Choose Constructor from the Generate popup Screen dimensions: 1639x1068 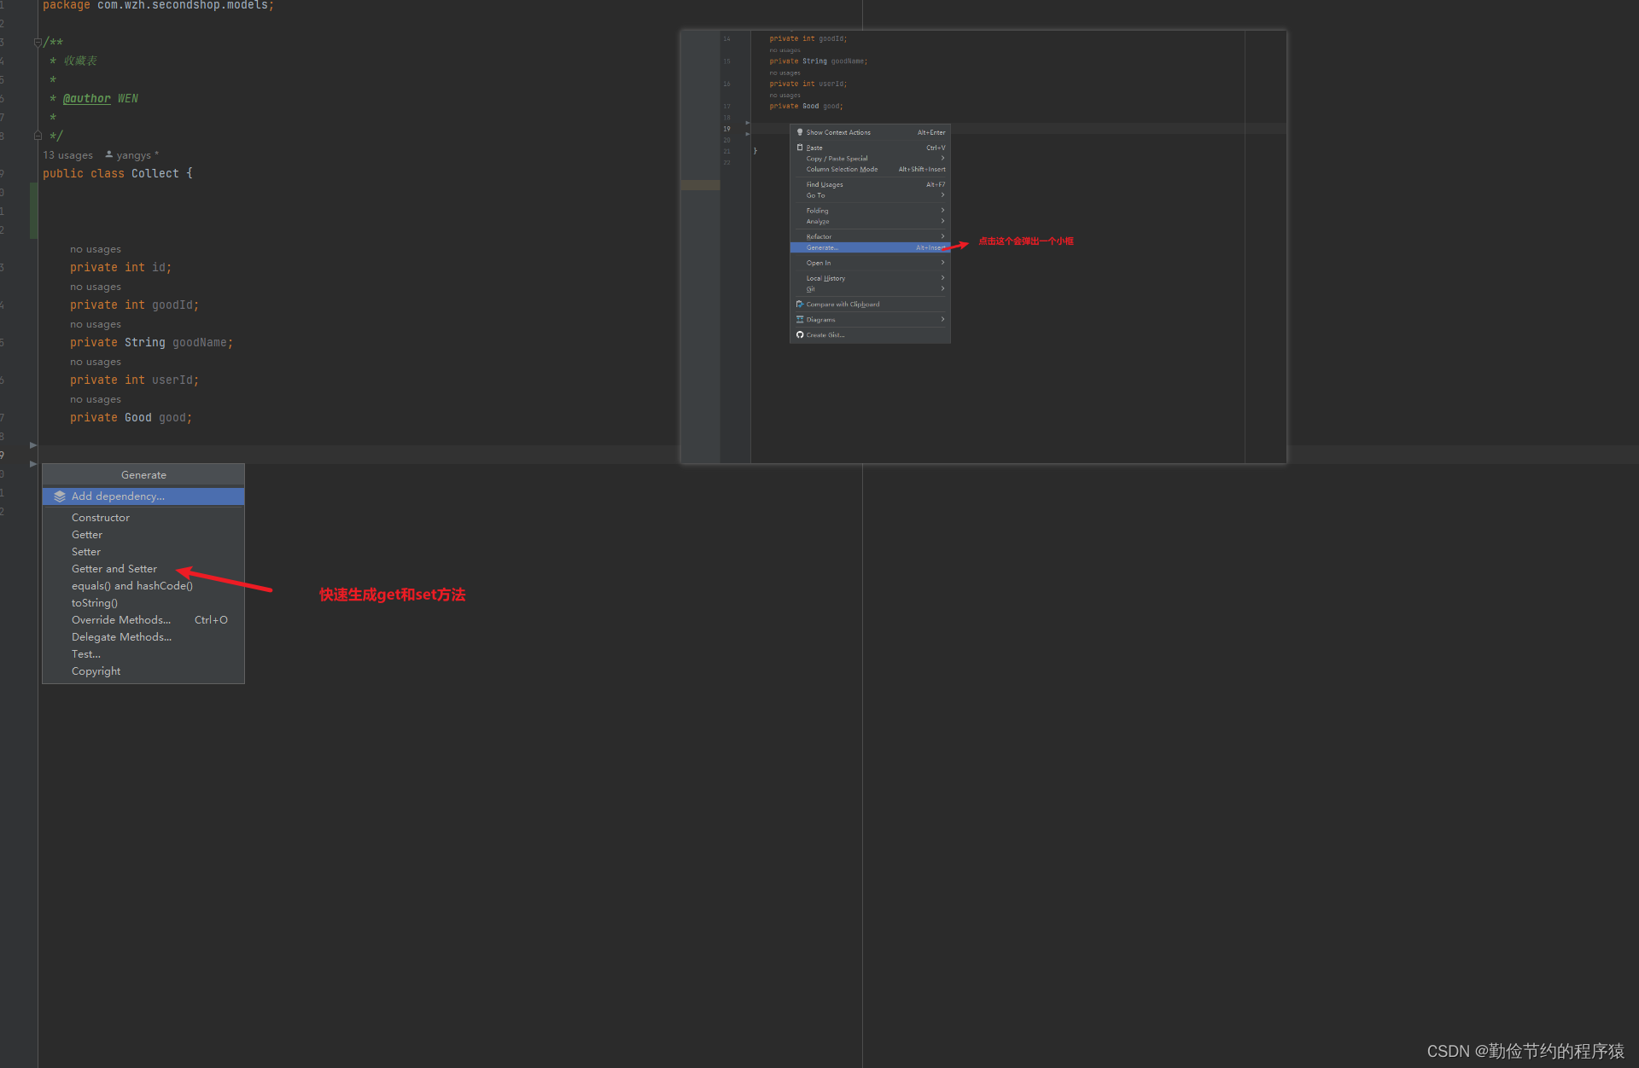(143, 518)
